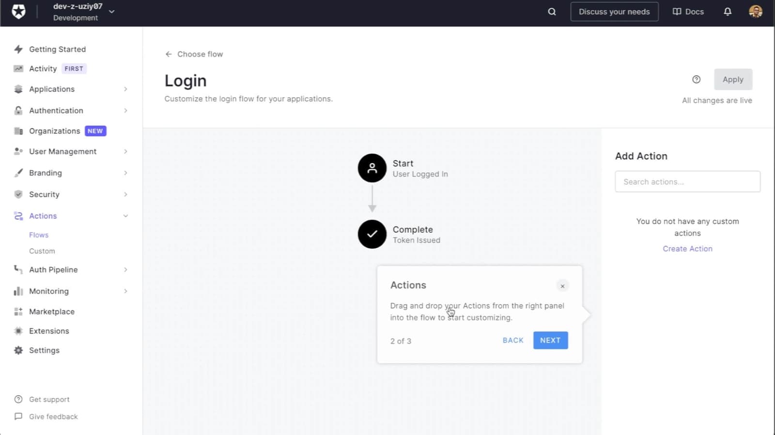Open the Actions section icon in sidebar
The height and width of the screenshot is (435, 775).
click(18, 216)
